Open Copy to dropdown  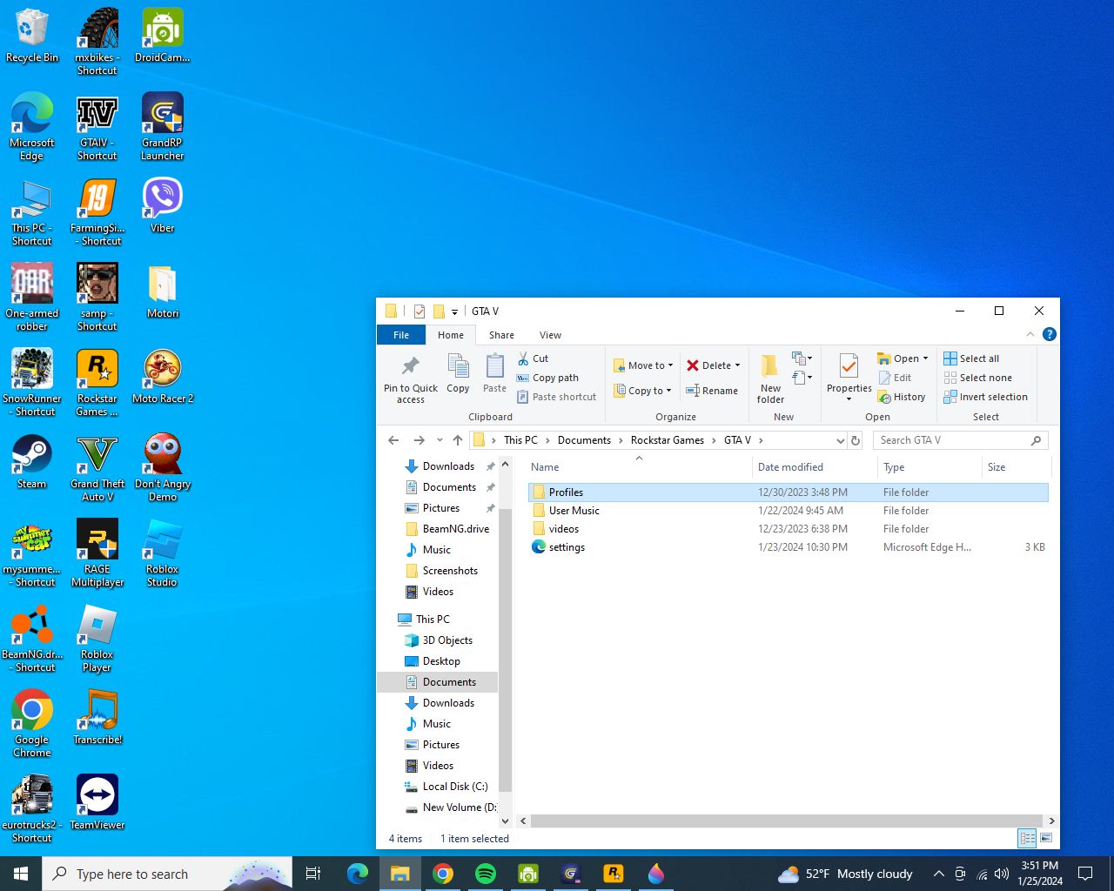pos(642,391)
